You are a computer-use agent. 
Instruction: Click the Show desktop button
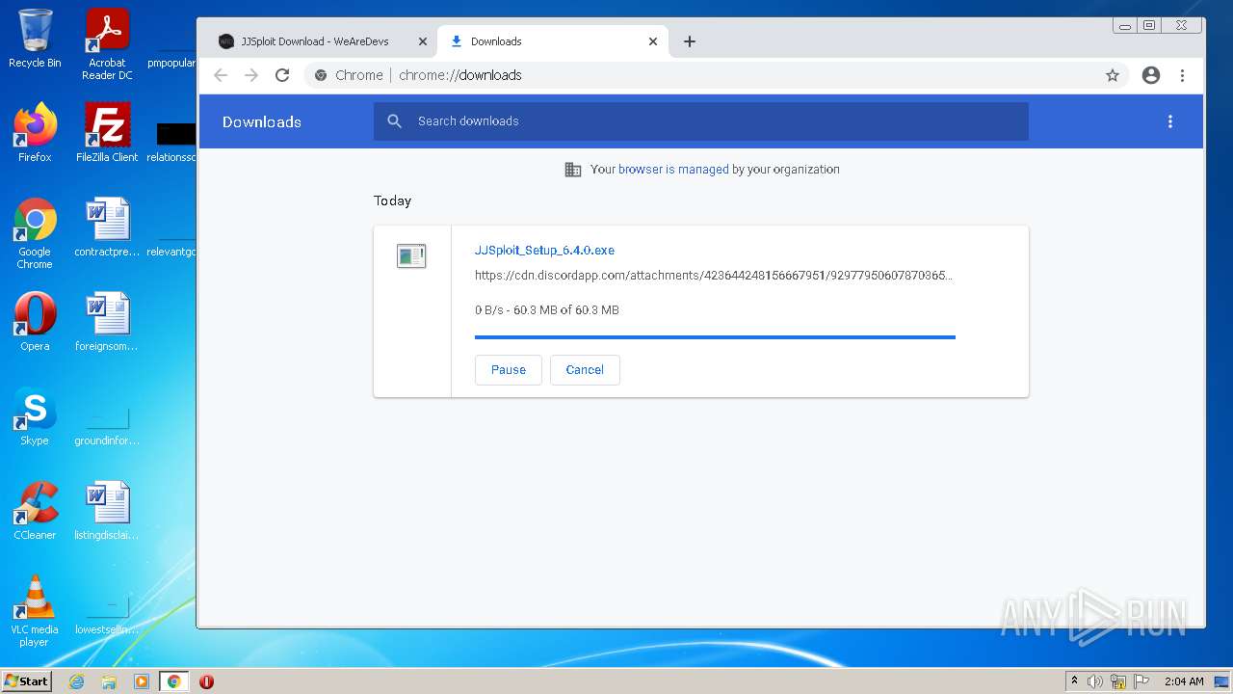1223,681
